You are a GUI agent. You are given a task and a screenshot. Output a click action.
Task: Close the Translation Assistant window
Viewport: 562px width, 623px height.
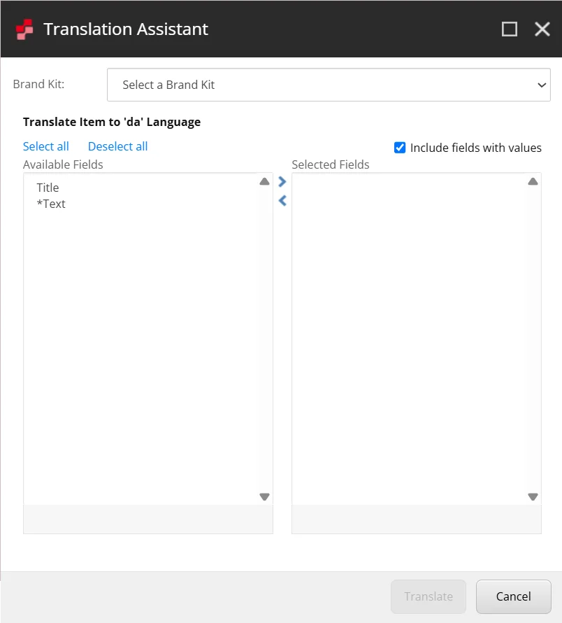(x=542, y=29)
